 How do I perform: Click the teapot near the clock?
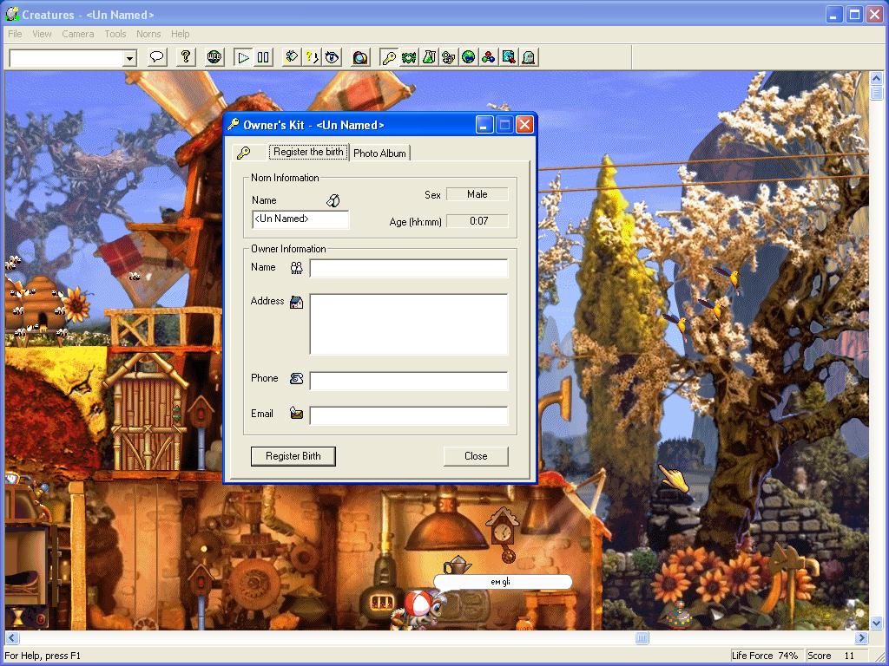(457, 565)
